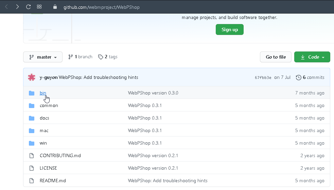Viewport: 334px width, 190px height.
Task: Open the 'WebPShop 0.3.1' commit on the mac row
Action: click(x=145, y=130)
